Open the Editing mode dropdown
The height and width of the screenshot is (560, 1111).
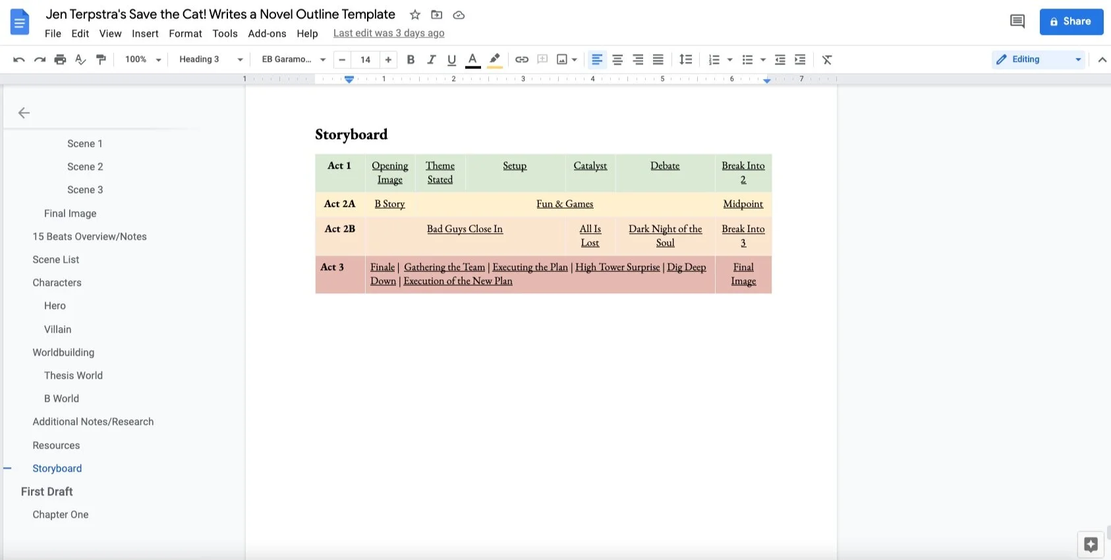click(1039, 59)
